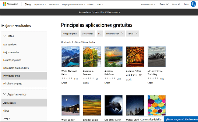
Task: Select Principales de pago list
Action: pos(12,84)
